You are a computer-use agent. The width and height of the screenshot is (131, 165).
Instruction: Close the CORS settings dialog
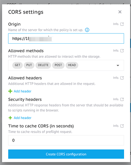click(120, 12)
